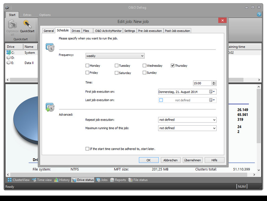The height and width of the screenshot is (201, 267).
Task: Check the Tuesday checkbox
Action: coord(117,65)
